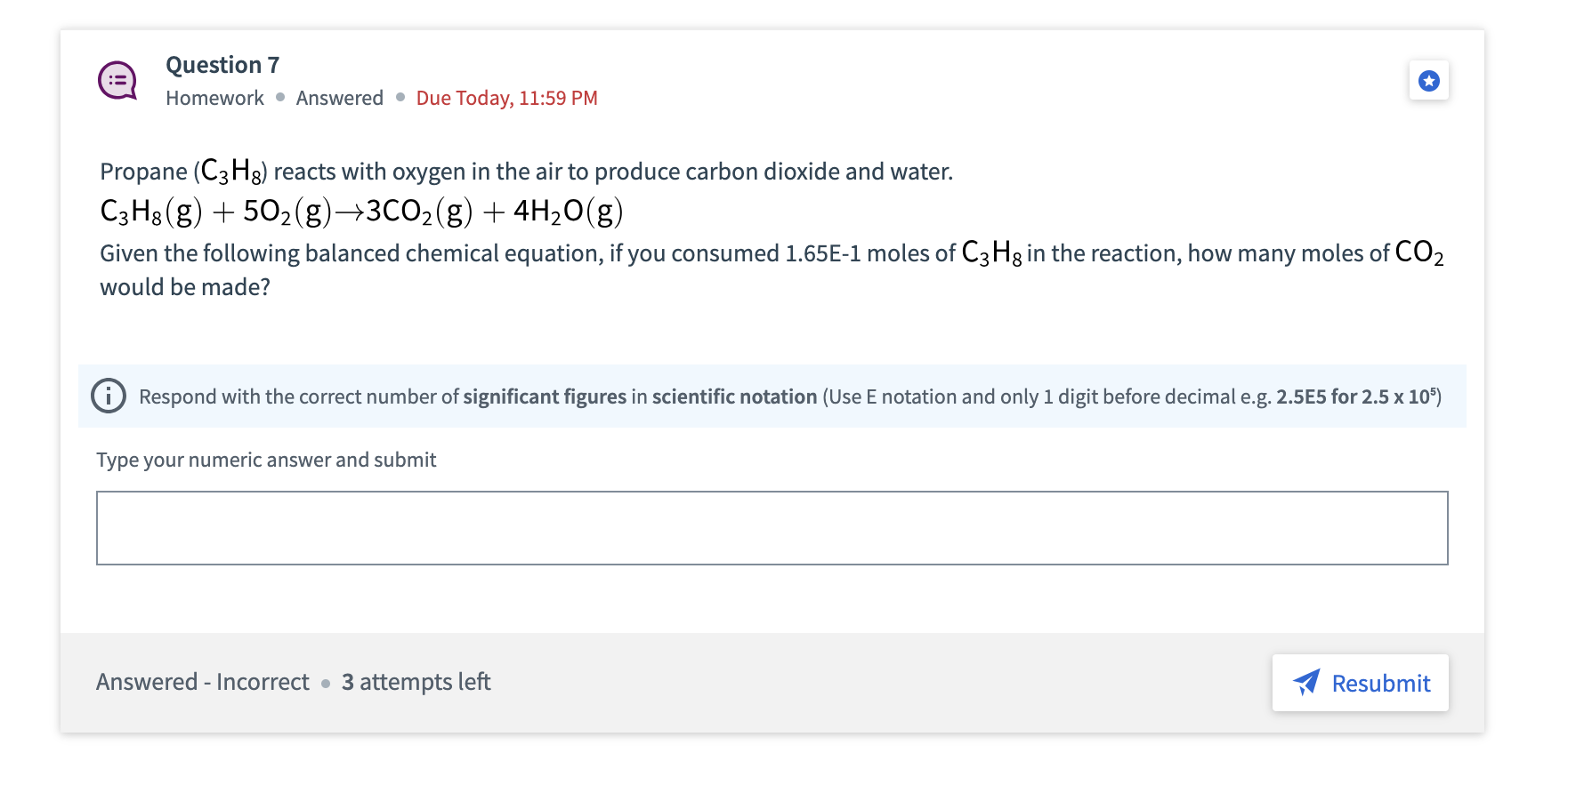Click the purple question speech bubble icon
Image resolution: width=1584 pixels, height=793 pixels.
tap(117, 80)
